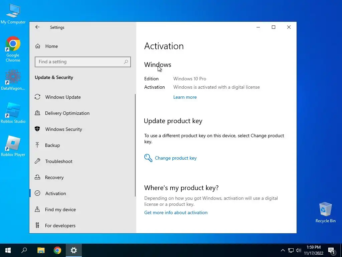Open File Explorer from the taskbar
The width and height of the screenshot is (342, 257).
coord(41,250)
